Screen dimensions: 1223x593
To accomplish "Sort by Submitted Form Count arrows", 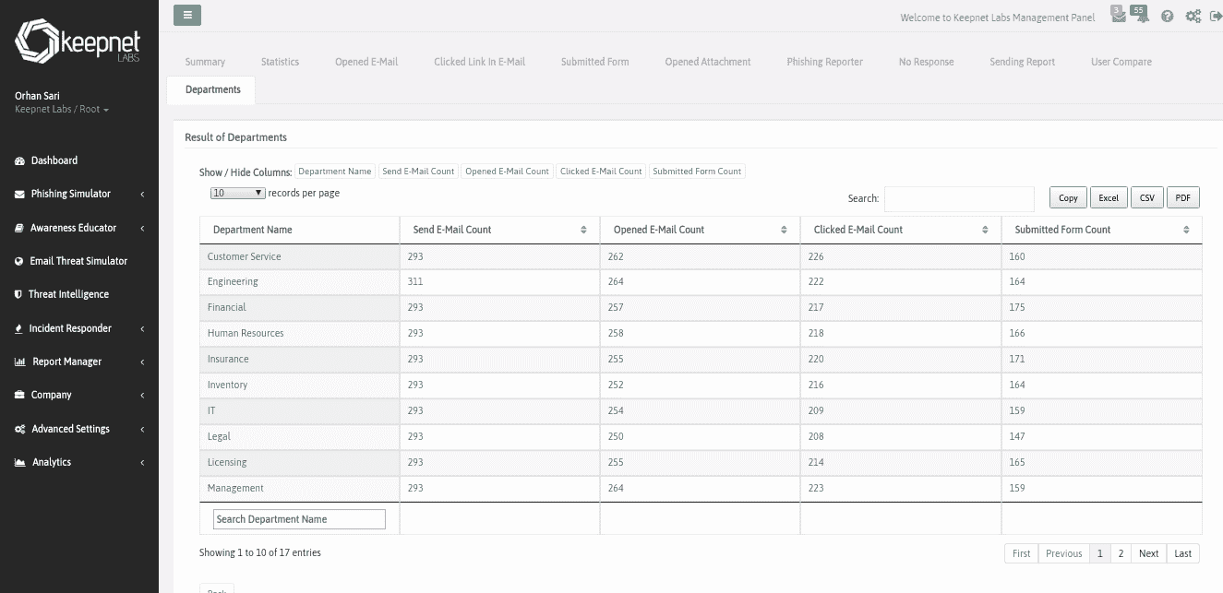I will coord(1186,230).
